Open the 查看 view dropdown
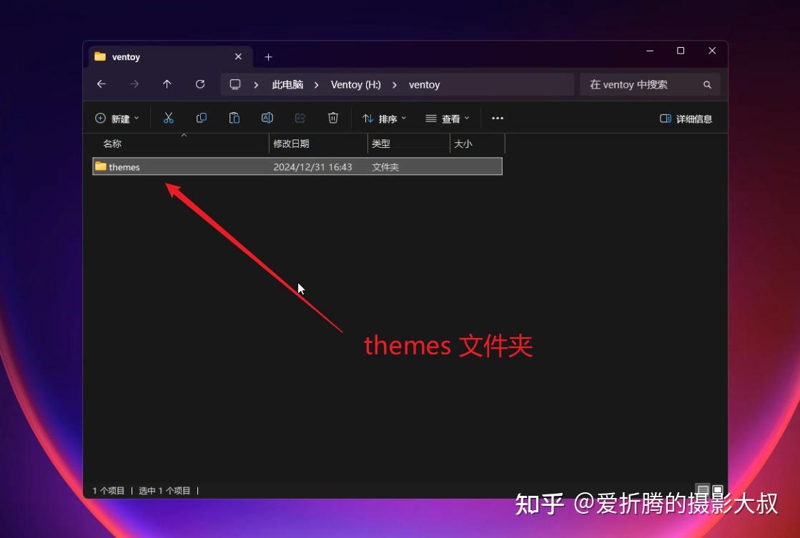The image size is (800, 538). click(x=448, y=118)
